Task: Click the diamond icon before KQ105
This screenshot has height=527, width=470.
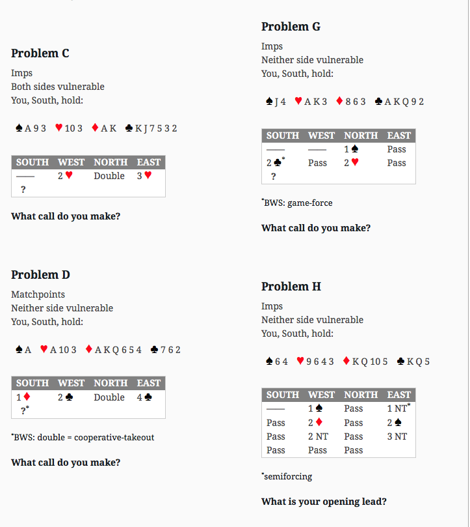Action: [x=346, y=361]
